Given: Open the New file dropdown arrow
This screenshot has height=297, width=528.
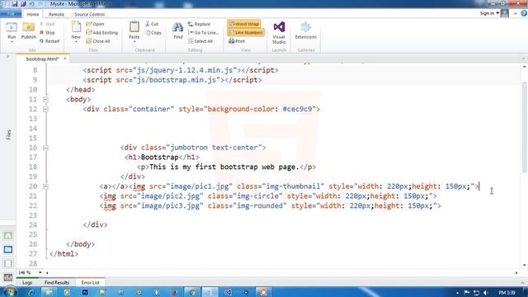Looking at the screenshot, I should 76,42.
